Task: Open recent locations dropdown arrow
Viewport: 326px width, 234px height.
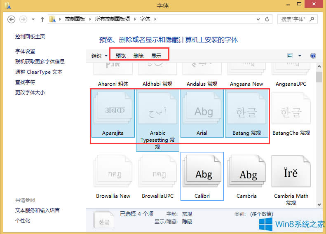Action: click(x=33, y=19)
